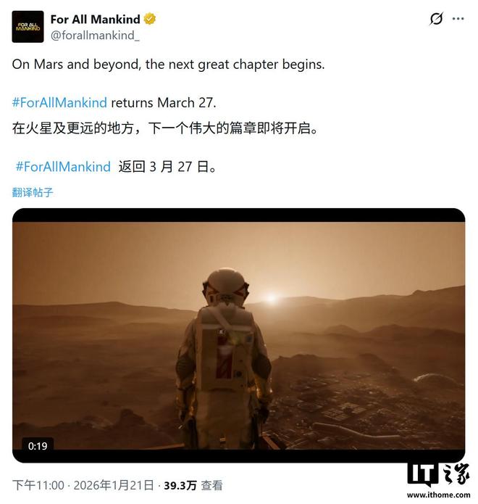This screenshot has width=478, height=504.
Task: Click the For All Mankind profile avatar
Action: coord(28,27)
